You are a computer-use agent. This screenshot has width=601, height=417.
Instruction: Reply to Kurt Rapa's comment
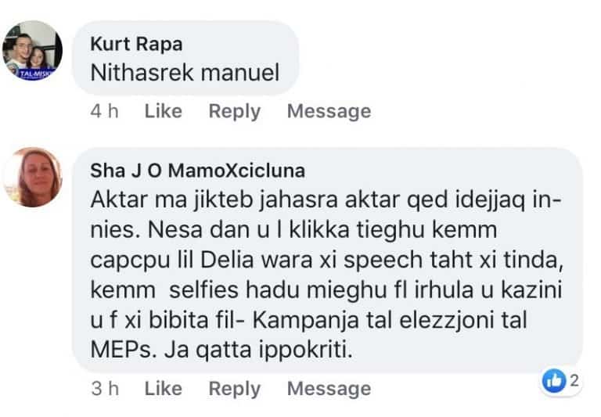pyautogui.click(x=234, y=111)
